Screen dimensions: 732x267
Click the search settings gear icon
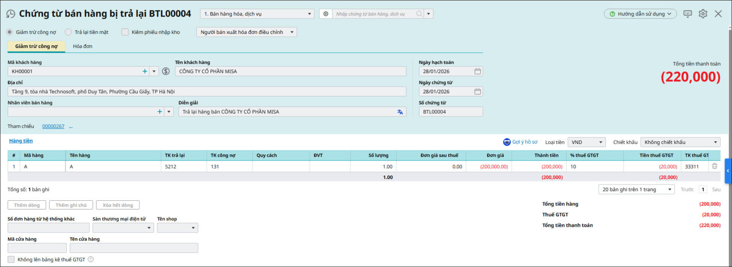tap(326, 14)
